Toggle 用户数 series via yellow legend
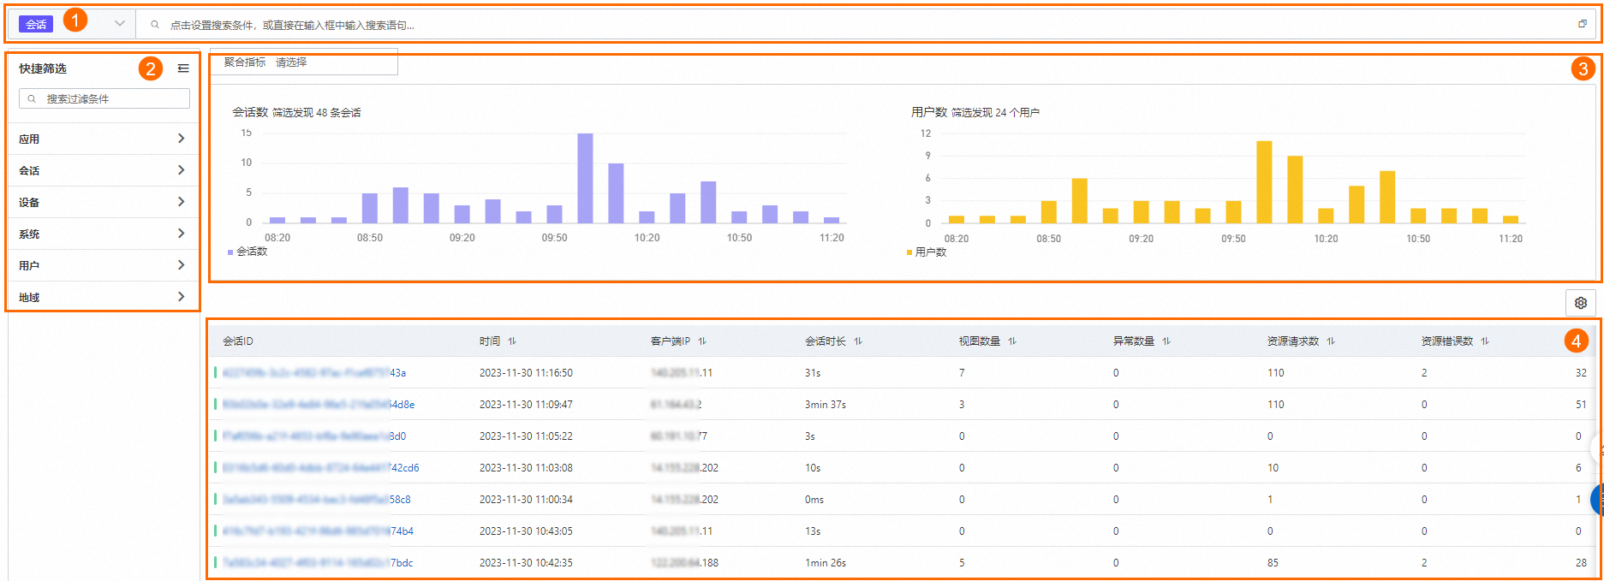 [x=927, y=252]
